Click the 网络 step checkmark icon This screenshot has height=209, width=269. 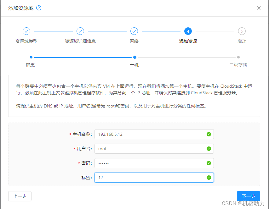tap(134, 31)
